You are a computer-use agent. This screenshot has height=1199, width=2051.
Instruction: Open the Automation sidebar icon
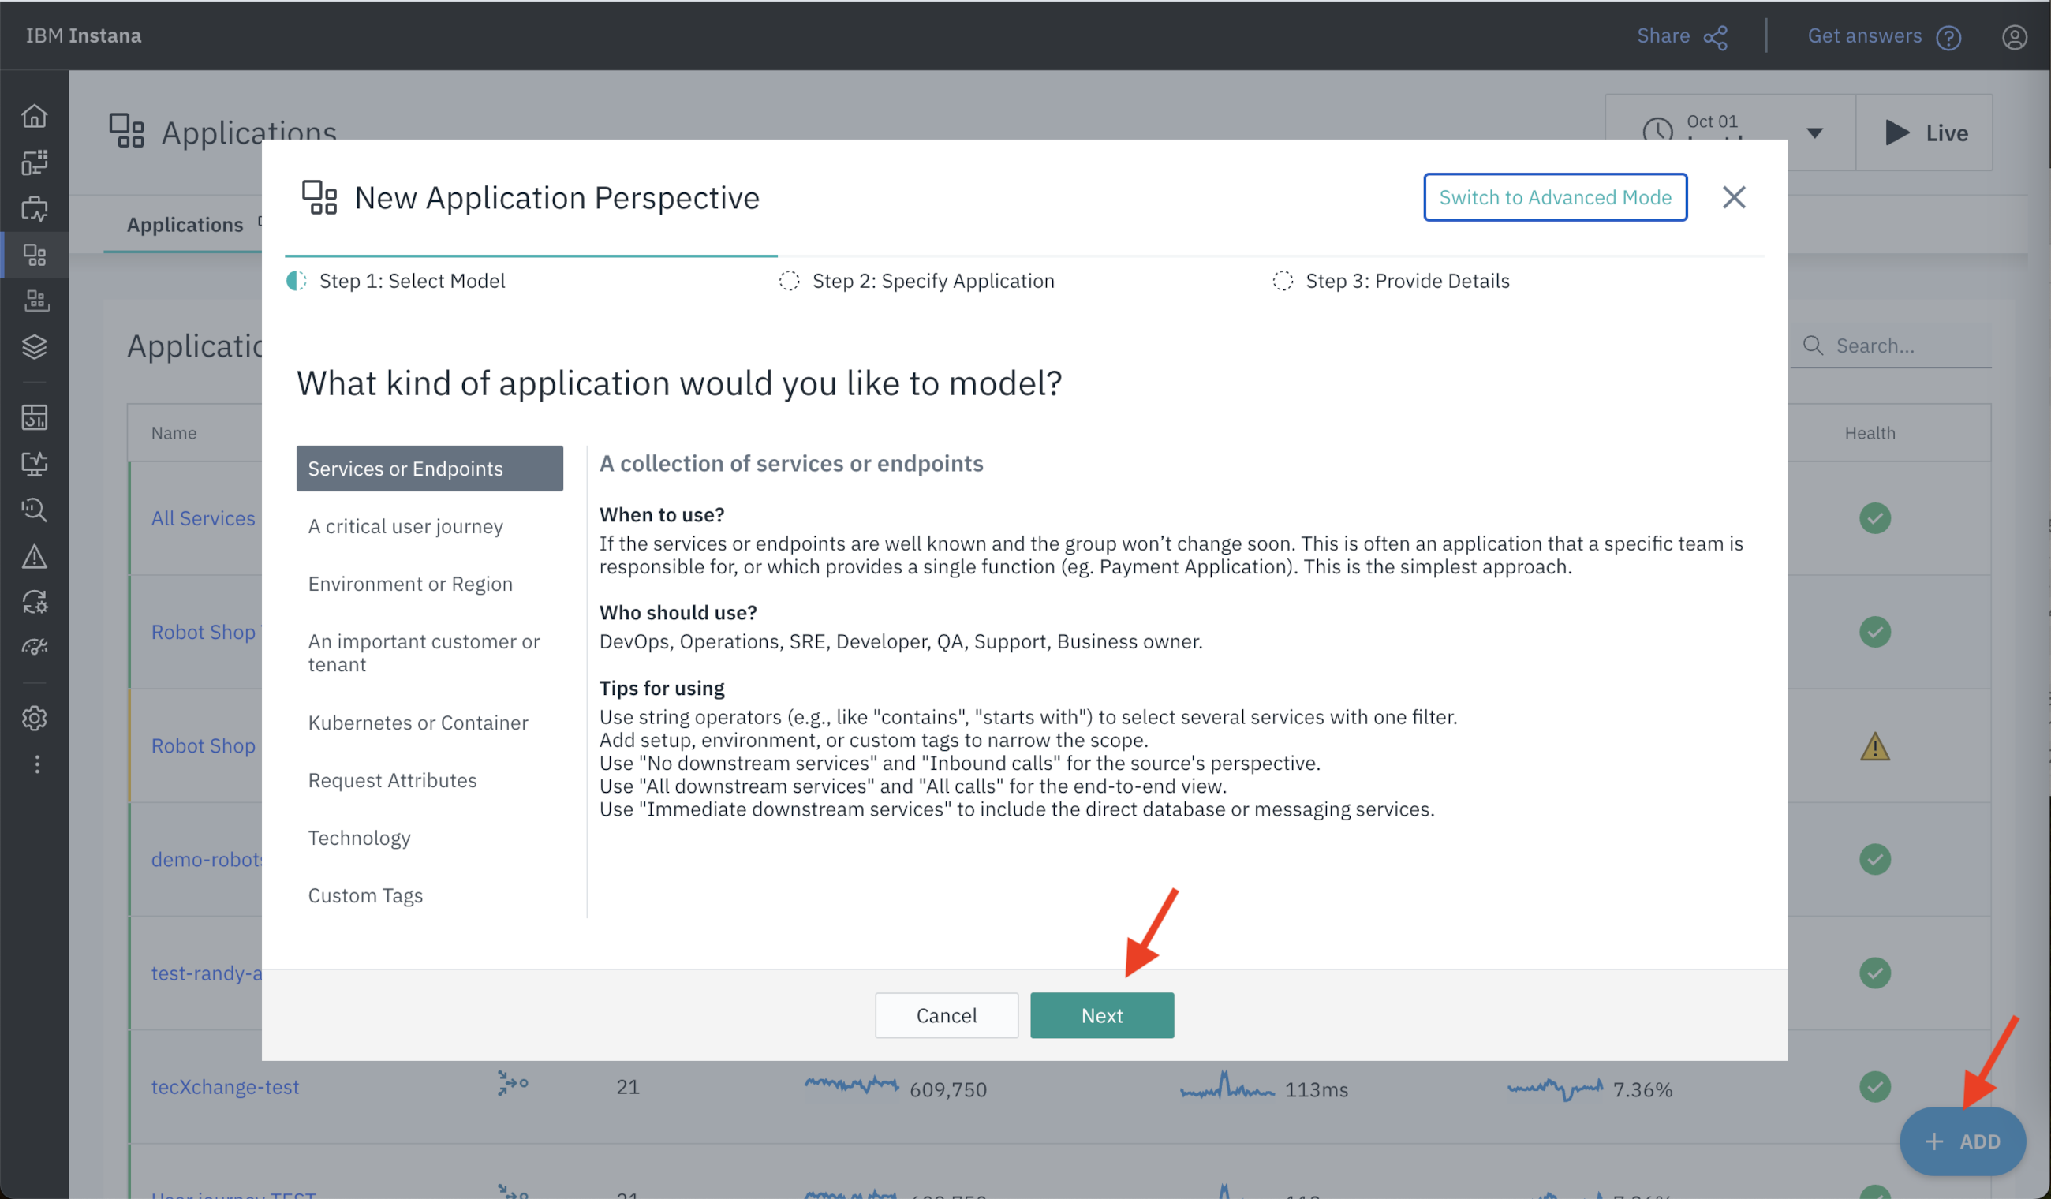click(34, 602)
